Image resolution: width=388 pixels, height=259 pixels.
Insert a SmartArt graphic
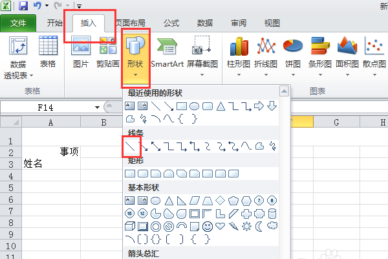167,52
